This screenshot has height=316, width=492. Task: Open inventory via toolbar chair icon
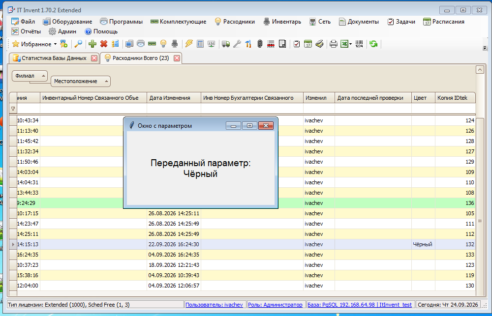point(175,44)
